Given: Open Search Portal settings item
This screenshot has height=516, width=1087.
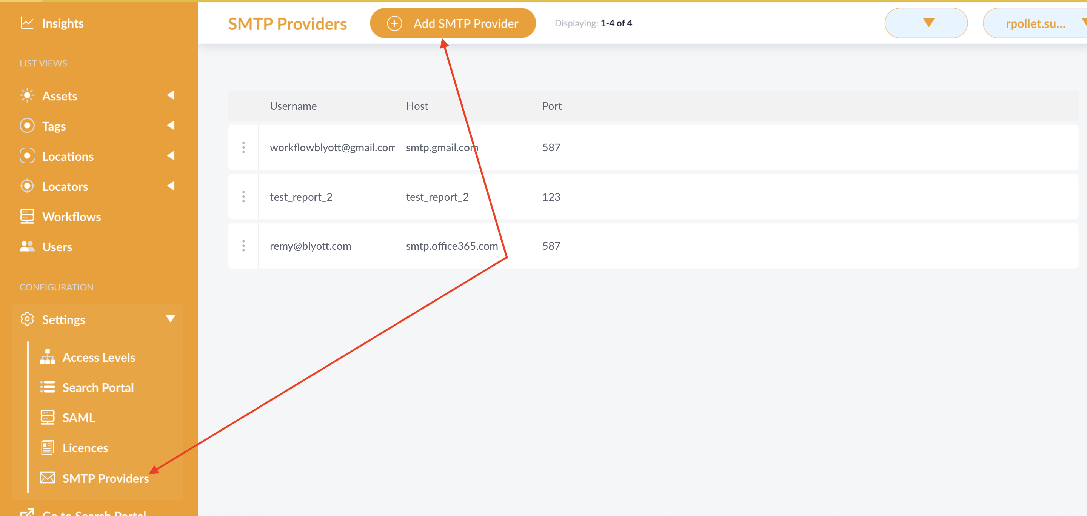Looking at the screenshot, I should click(x=97, y=387).
